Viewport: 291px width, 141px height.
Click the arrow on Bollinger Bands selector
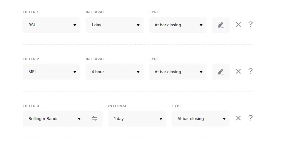(79, 119)
